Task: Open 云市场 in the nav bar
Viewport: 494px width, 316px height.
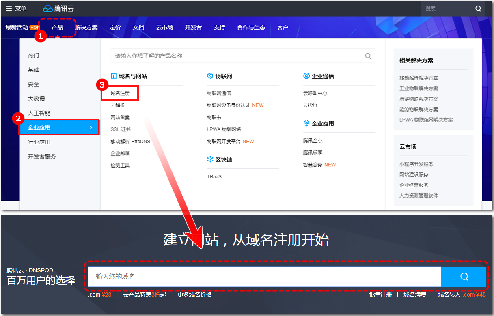Action: tap(164, 28)
